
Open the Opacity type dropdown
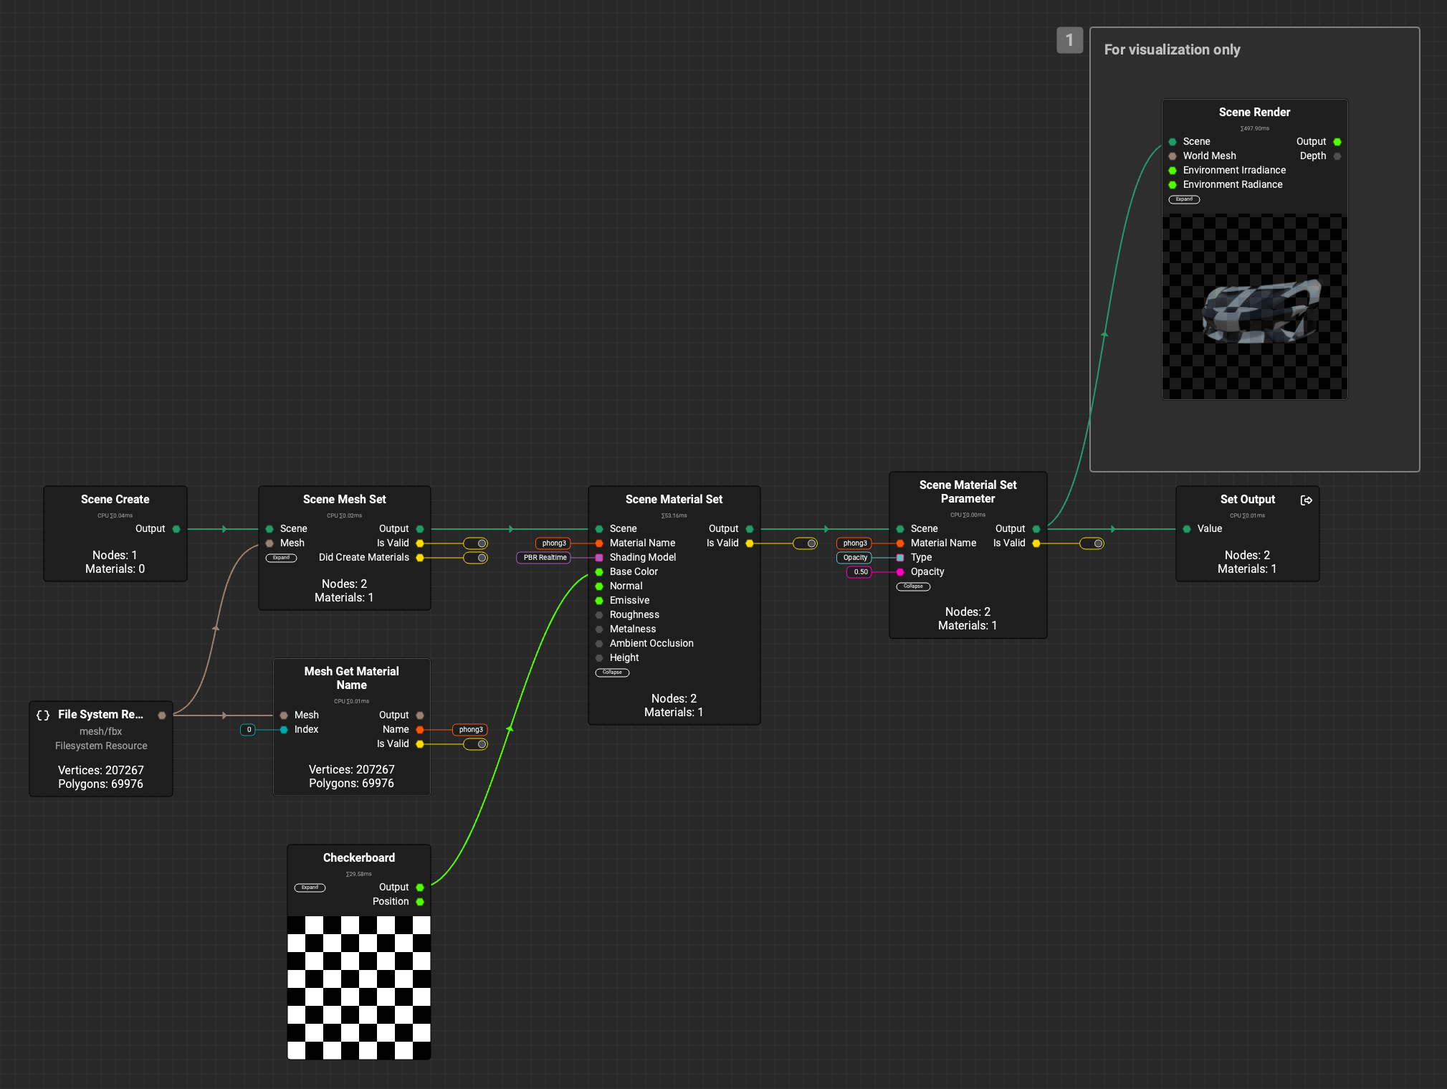point(854,558)
